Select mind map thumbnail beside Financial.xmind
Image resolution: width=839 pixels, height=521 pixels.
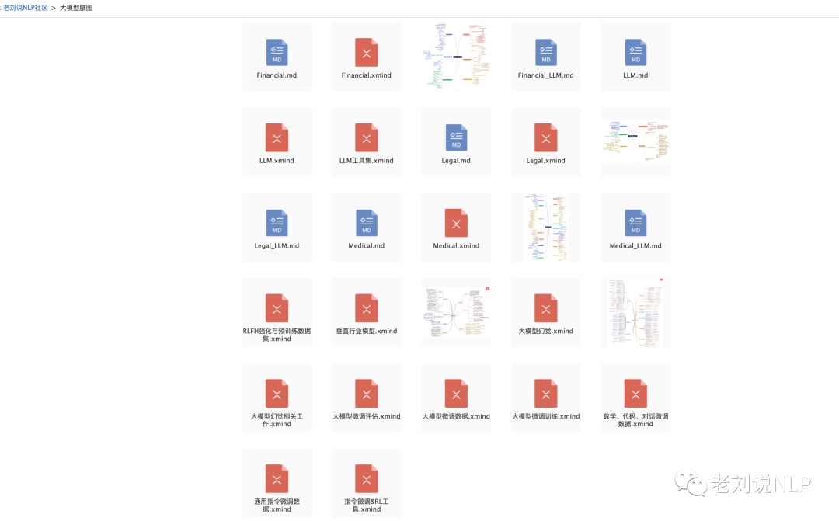click(x=457, y=56)
